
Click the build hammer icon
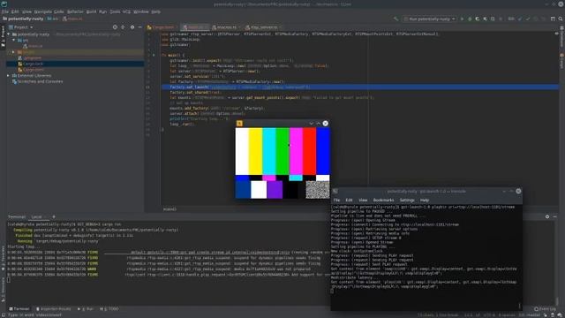click(x=395, y=19)
